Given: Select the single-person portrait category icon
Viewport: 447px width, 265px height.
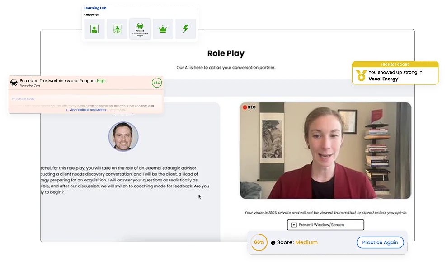Looking at the screenshot, I should 94,29.
